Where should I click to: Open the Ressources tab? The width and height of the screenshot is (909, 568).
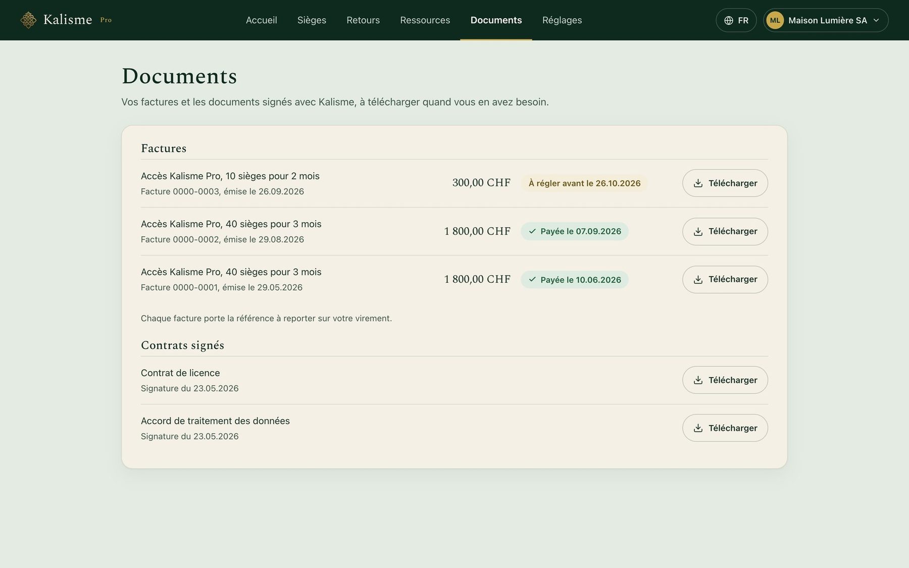(x=425, y=20)
